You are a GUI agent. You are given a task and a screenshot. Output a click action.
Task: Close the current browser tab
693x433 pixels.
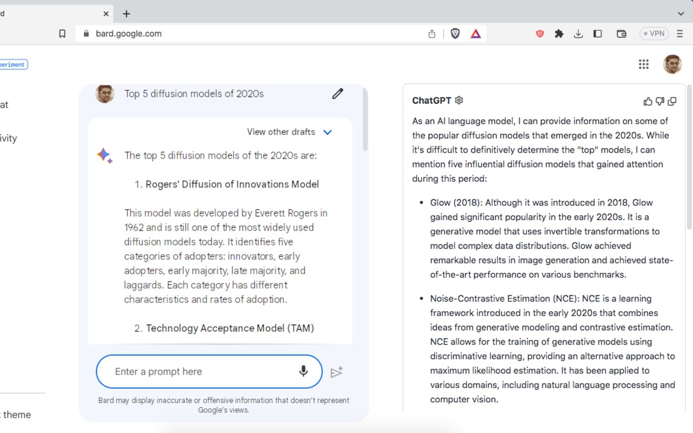pos(106,14)
